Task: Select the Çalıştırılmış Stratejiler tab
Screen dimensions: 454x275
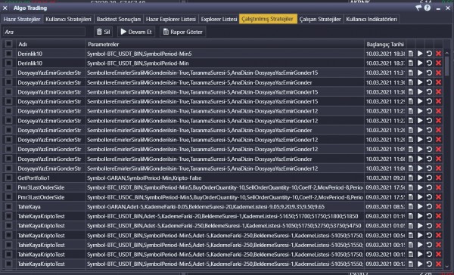Action: tap(268, 20)
